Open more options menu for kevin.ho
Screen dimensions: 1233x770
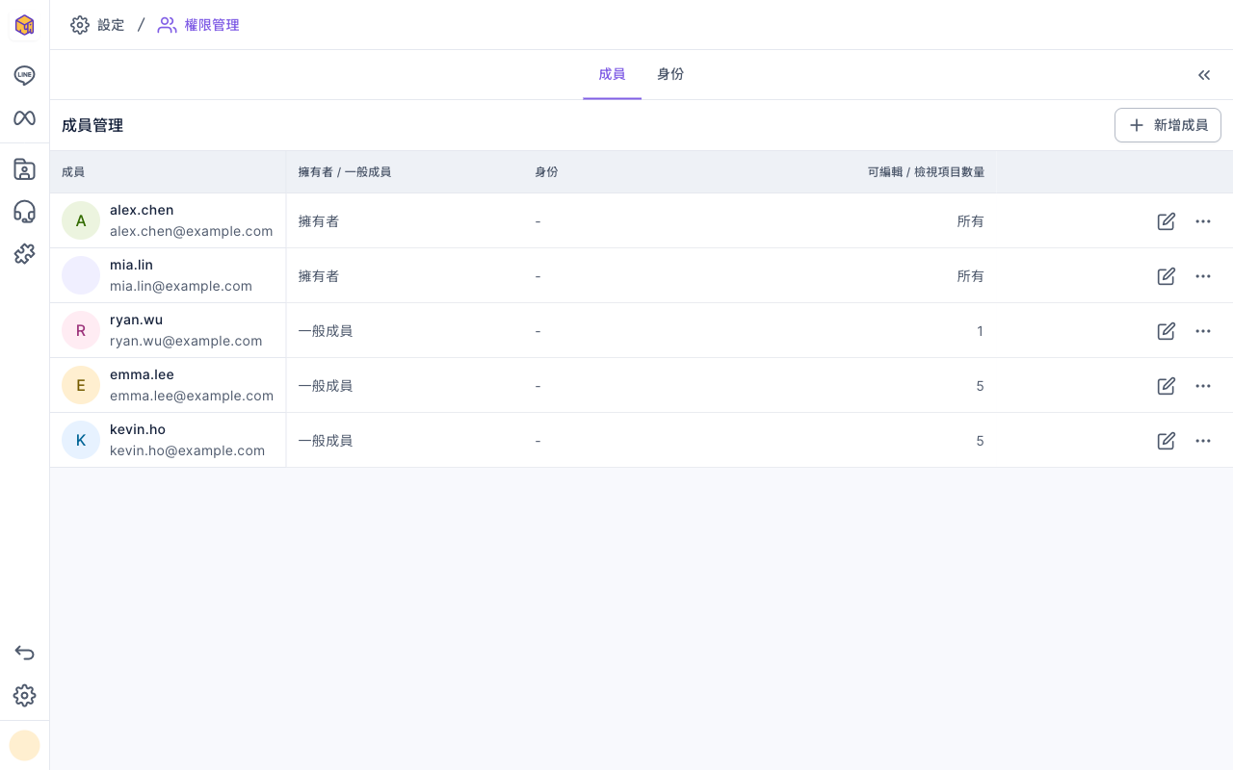(1203, 441)
